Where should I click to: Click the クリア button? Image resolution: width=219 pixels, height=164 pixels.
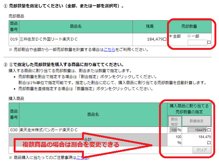202,150
